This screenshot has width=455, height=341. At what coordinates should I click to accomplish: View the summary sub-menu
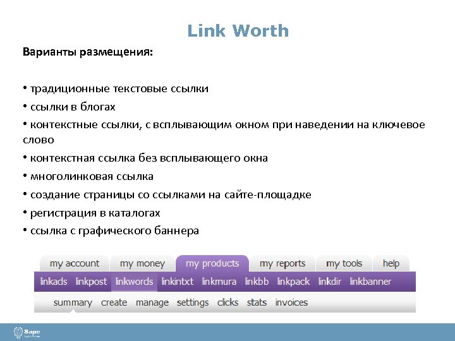[73, 302]
